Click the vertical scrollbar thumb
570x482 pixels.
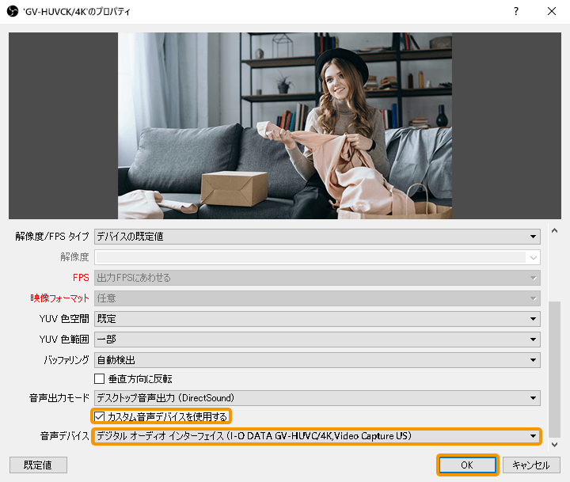pyautogui.click(x=554, y=370)
